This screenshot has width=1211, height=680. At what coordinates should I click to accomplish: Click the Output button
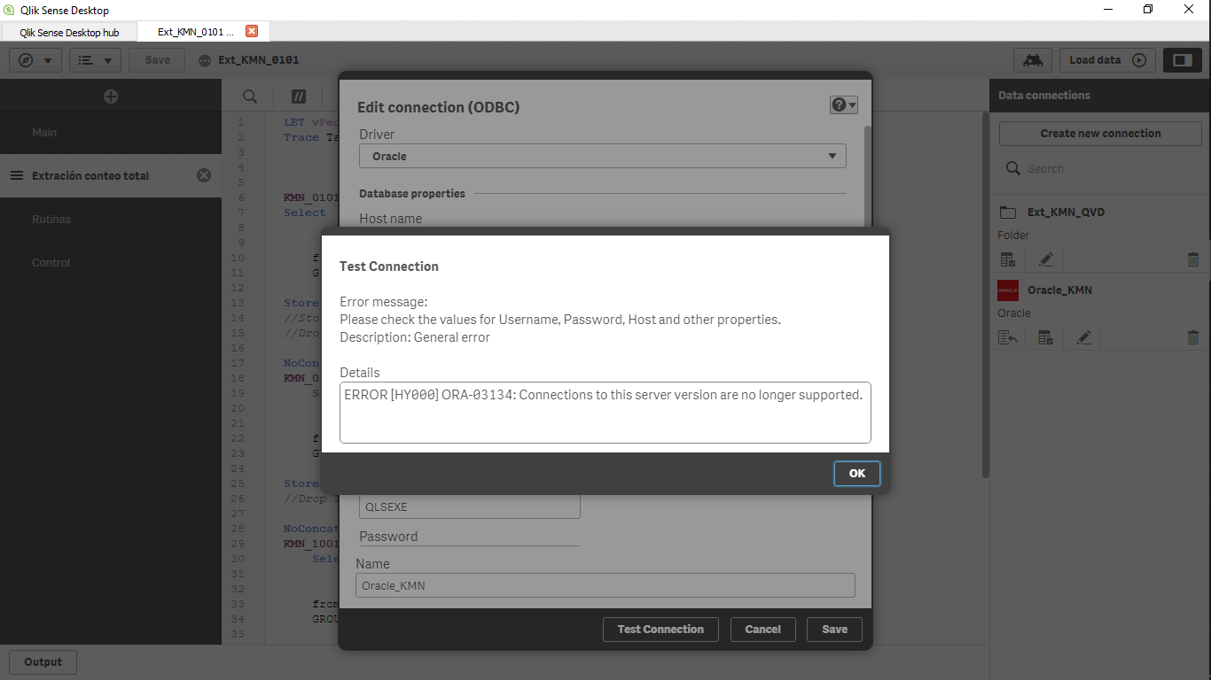tap(43, 661)
